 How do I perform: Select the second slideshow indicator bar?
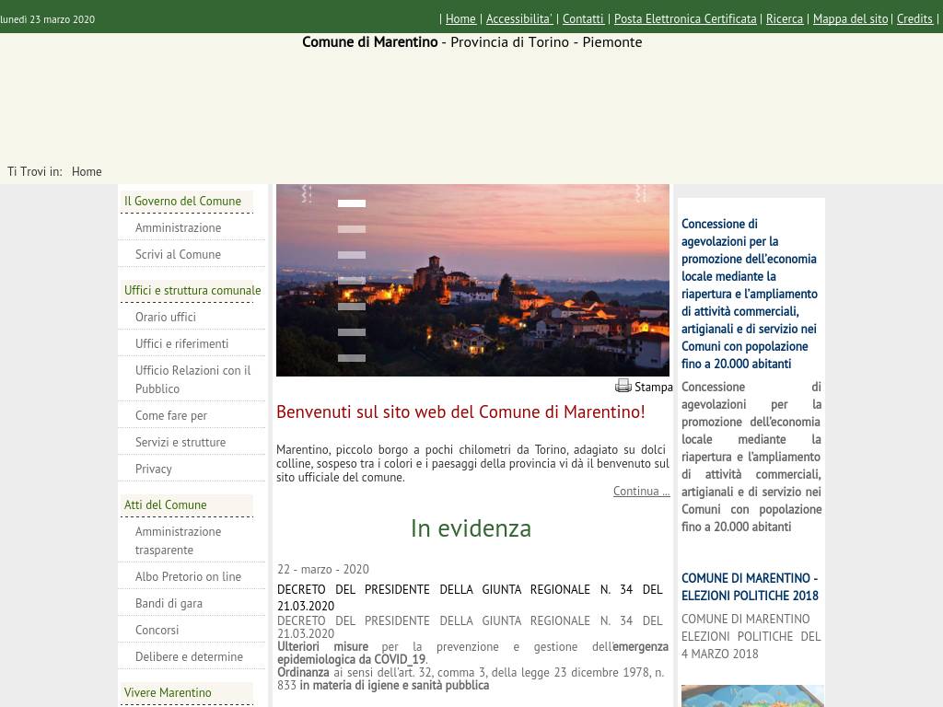point(352,229)
